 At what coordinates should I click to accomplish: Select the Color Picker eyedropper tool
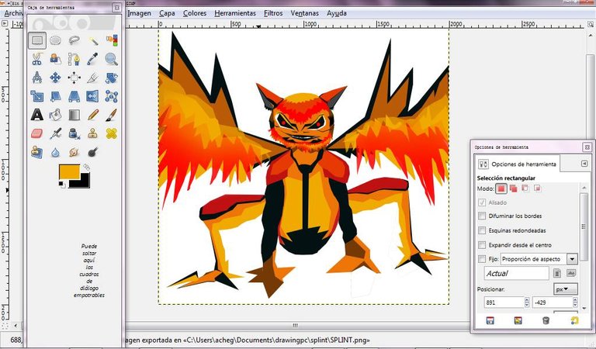93,59
